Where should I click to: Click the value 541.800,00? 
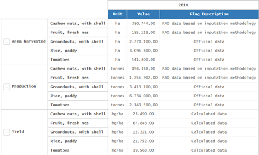pos(143,60)
